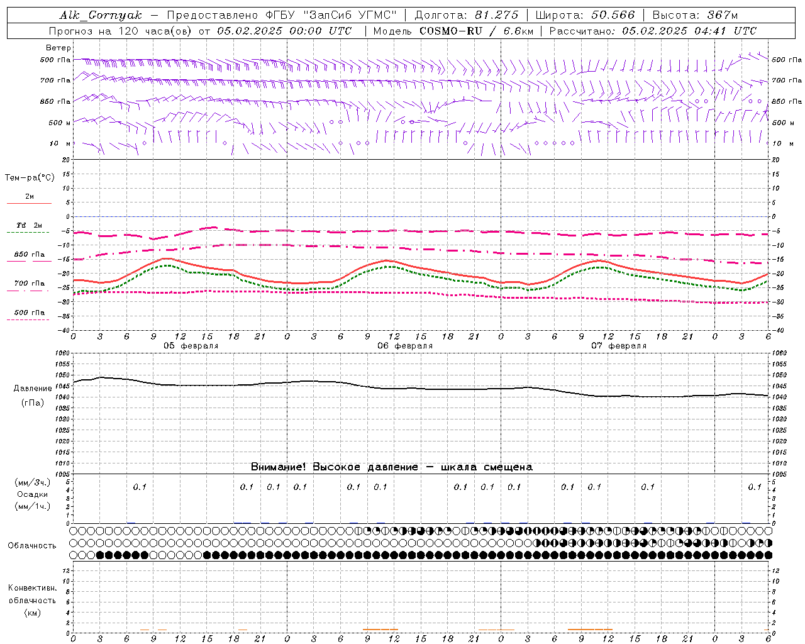
Task: Click the Облачность panel label
Action: pyautogui.click(x=32, y=546)
